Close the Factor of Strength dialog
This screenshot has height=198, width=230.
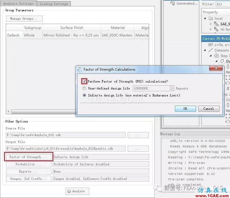[x=216, y=68]
